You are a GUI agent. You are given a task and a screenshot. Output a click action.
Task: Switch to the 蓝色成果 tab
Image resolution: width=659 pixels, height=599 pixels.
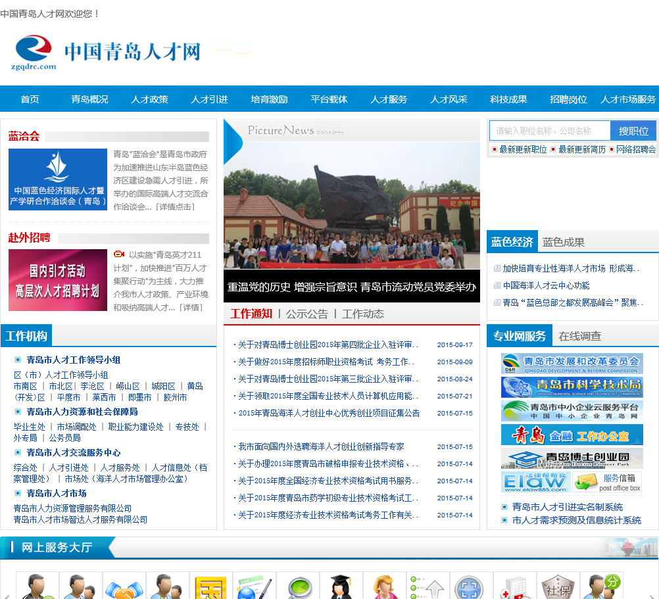pos(563,242)
